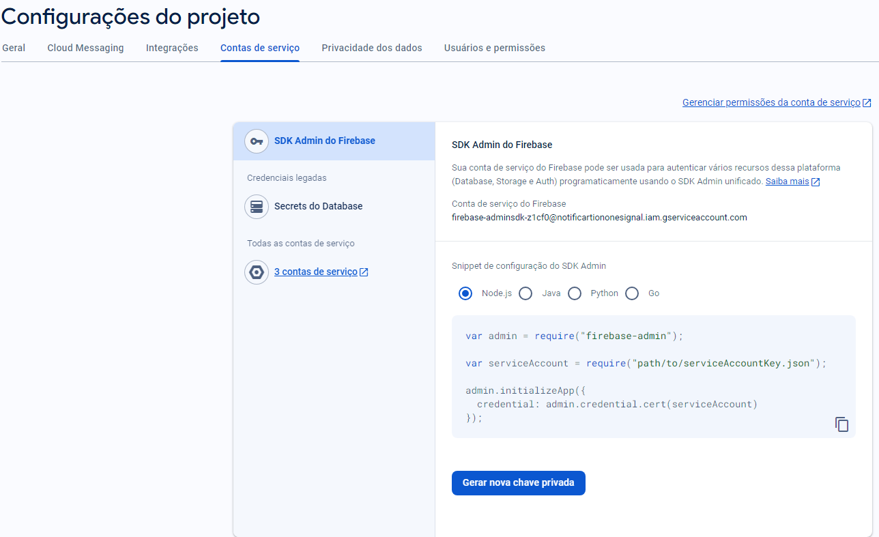Click the external link icon after Gerenciar permissões
The image size is (879, 537).
click(867, 103)
